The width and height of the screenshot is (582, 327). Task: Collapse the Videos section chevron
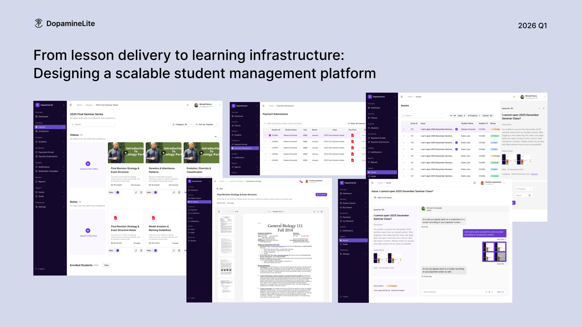(216, 137)
